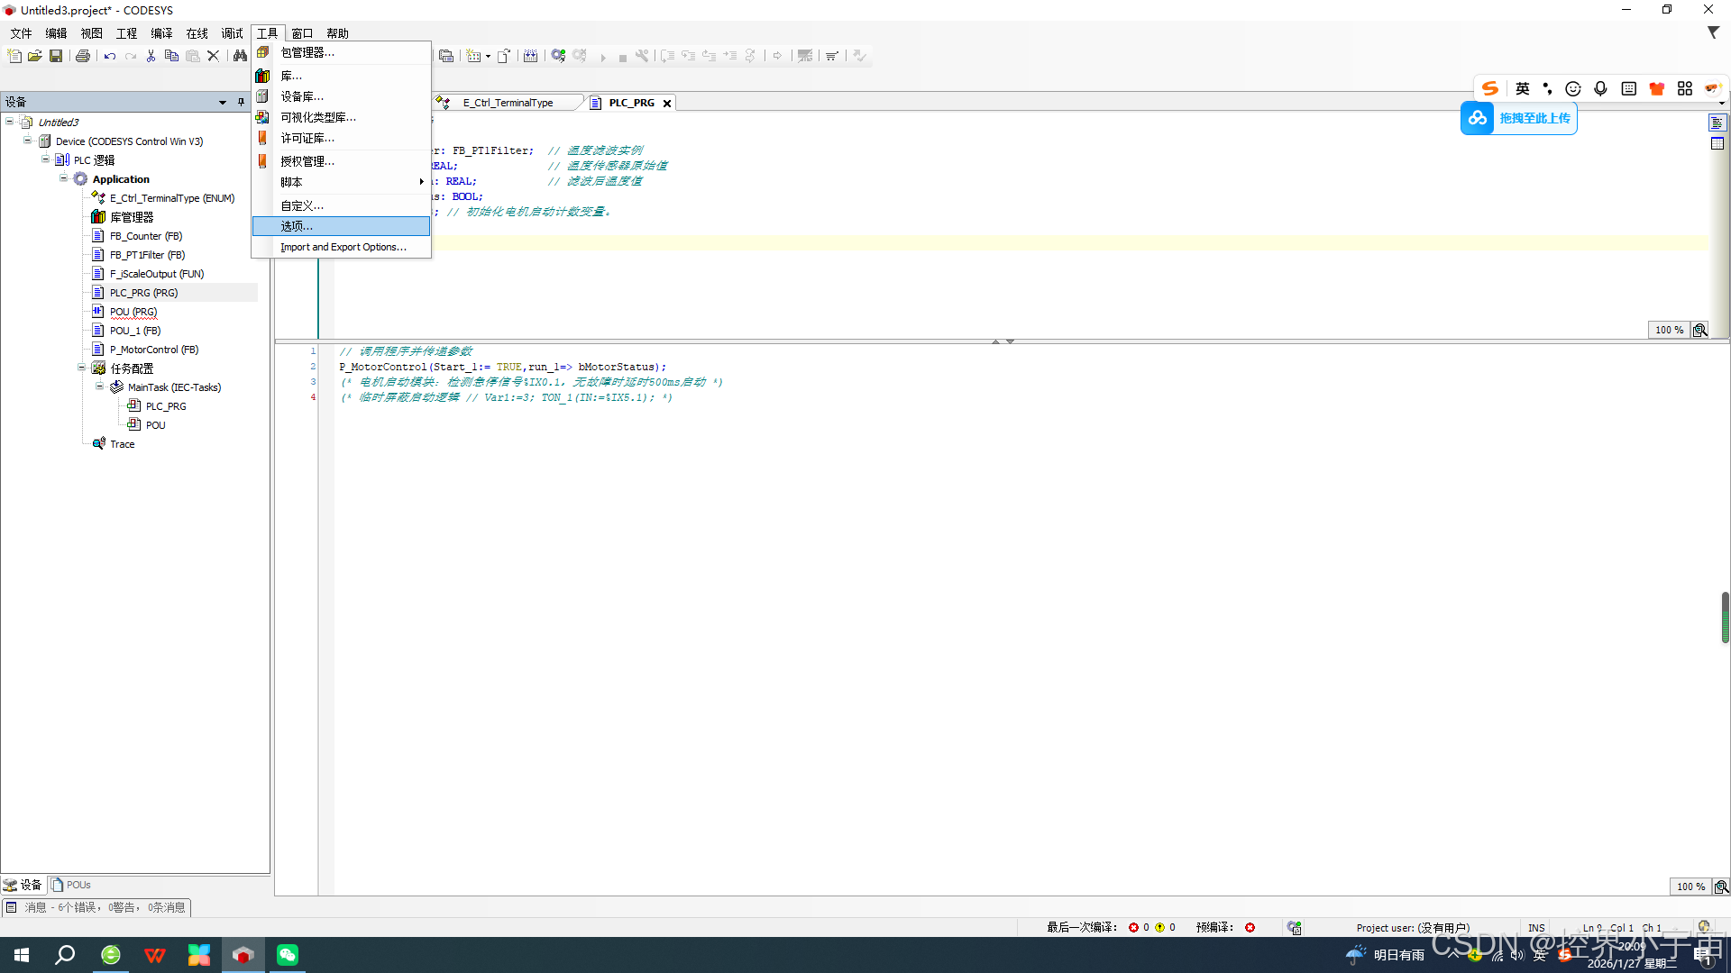
Task: Toggle the pin on the 设备 panel
Action: tap(241, 102)
